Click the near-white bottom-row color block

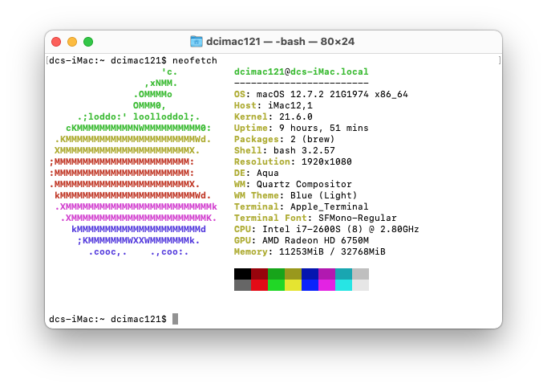[360, 285]
